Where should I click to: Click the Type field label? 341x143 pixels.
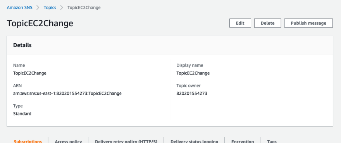[18, 106]
